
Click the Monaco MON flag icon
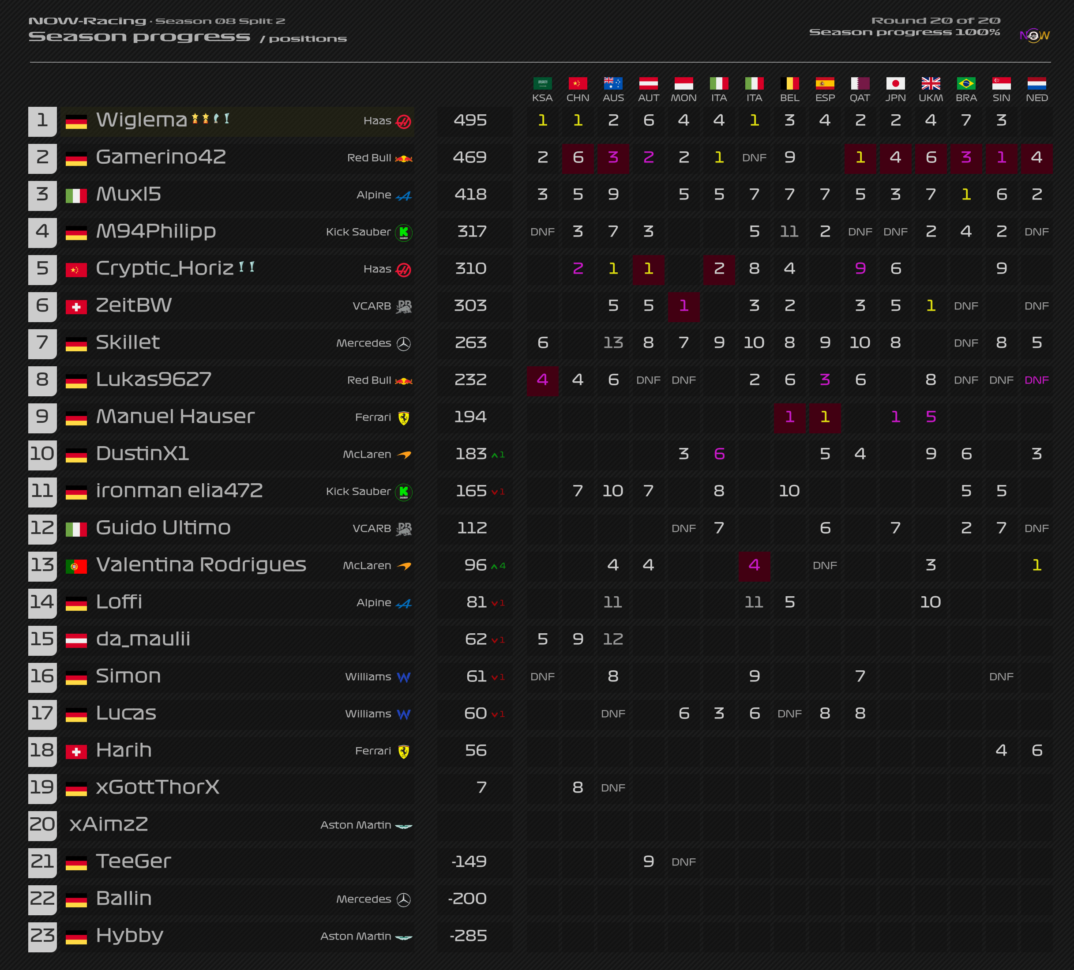point(683,83)
